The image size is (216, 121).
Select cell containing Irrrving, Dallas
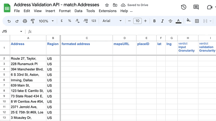click(x=28, y=80)
